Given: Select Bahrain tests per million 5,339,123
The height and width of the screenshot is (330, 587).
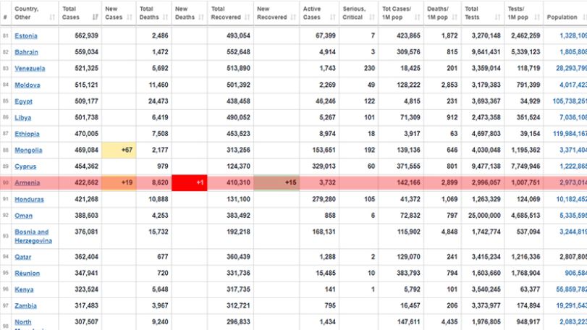Looking at the screenshot, I should [525, 52].
